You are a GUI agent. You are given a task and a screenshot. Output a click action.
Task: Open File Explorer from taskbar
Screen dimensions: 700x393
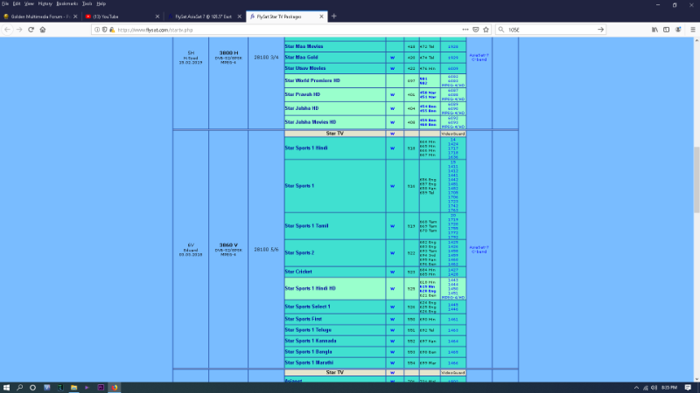(x=73, y=388)
